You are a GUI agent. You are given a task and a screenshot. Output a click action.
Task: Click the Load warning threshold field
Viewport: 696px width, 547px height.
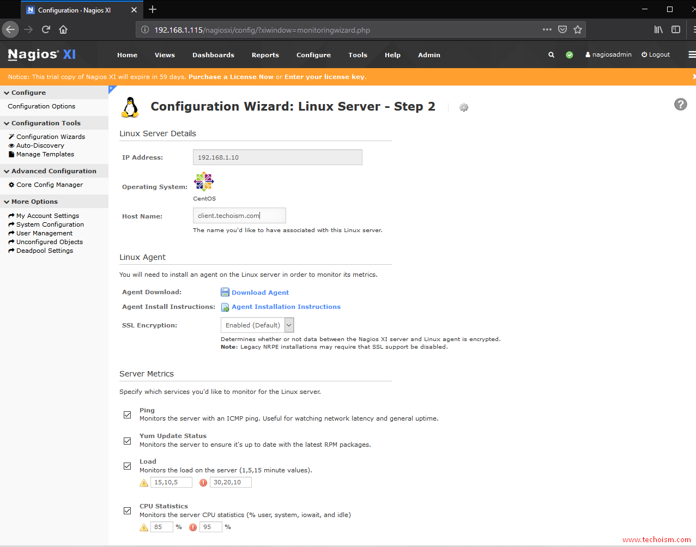tap(171, 482)
